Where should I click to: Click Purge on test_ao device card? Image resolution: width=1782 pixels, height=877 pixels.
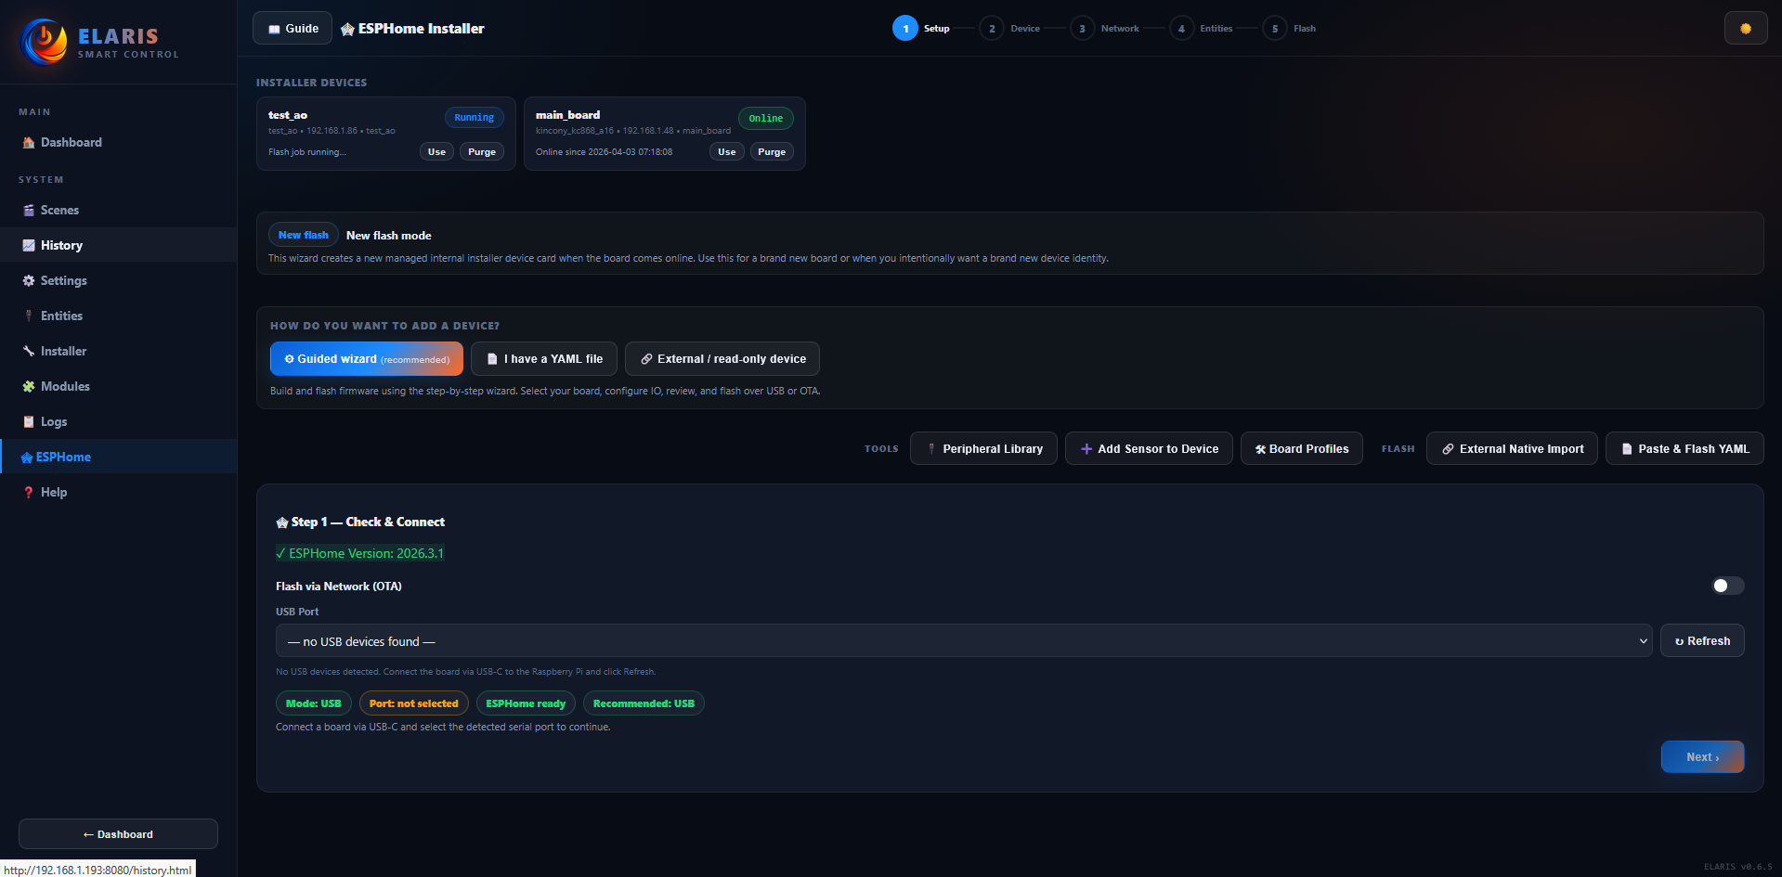pos(482,151)
